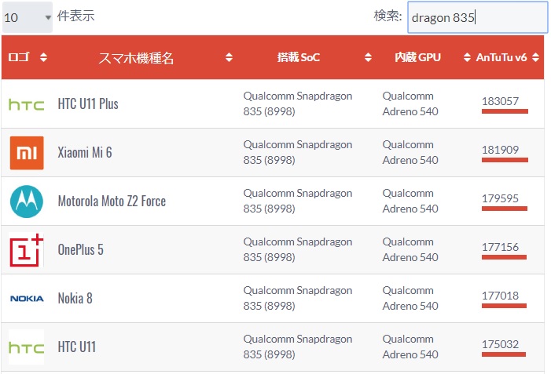Sort by 内蔵 GPU column arrows
The width and height of the screenshot is (551, 374).
coord(467,57)
